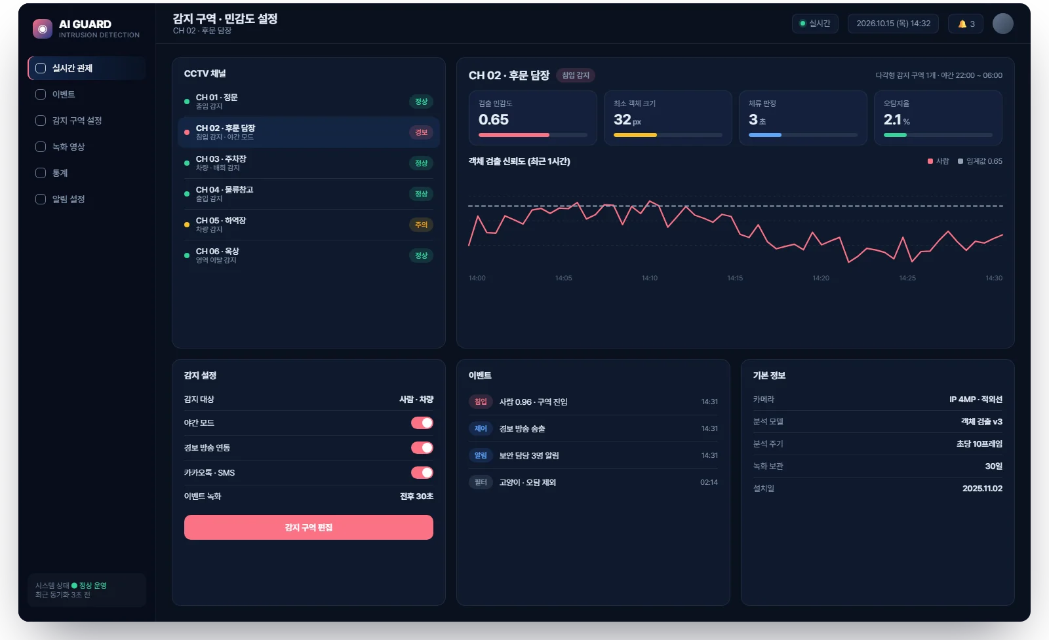Screen dimensions: 1049x640
Task: Click the 경보 status badge on CH 02
Action: pyautogui.click(x=421, y=132)
